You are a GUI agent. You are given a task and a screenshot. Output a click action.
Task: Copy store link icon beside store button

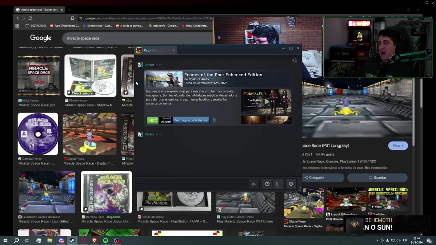214,120
